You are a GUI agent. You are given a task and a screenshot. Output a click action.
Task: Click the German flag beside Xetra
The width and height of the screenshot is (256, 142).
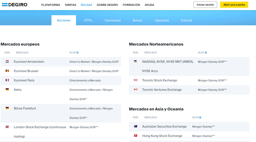click(x=7, y=89)
